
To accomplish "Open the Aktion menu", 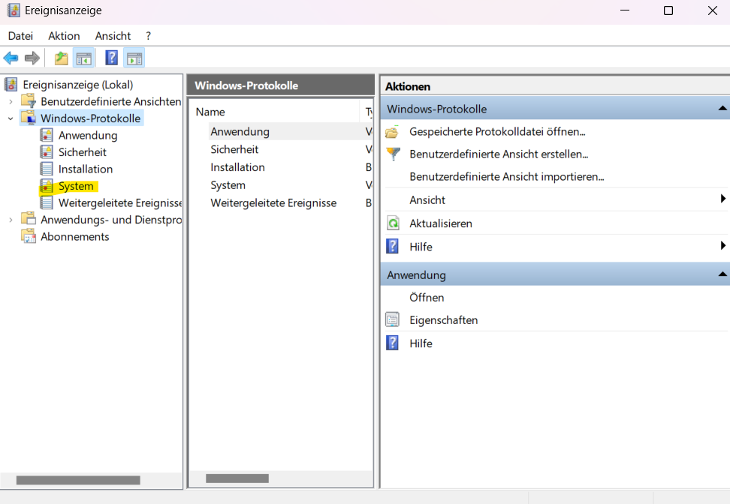I will [x=64, y=36].
